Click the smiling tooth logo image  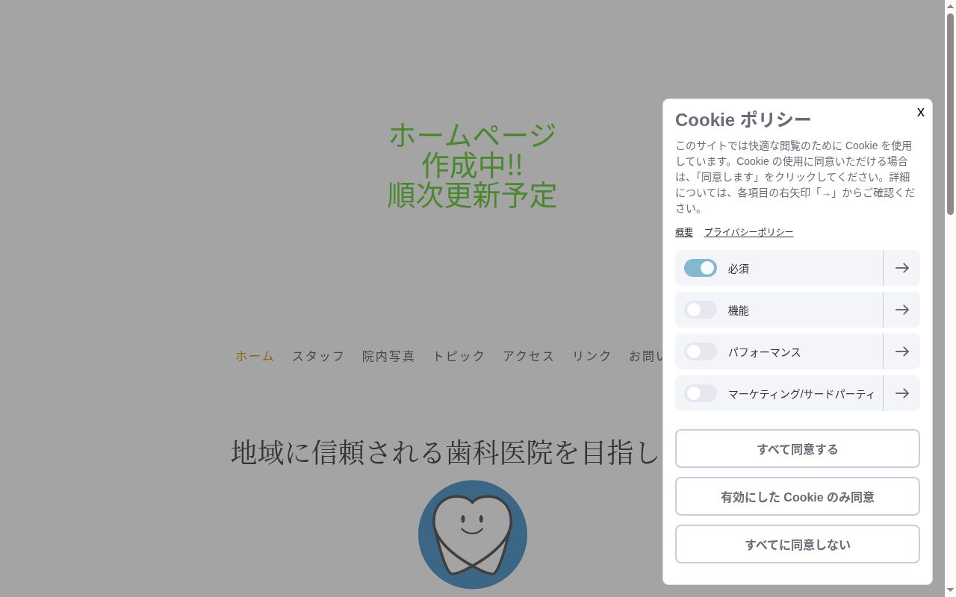point(473,534)
